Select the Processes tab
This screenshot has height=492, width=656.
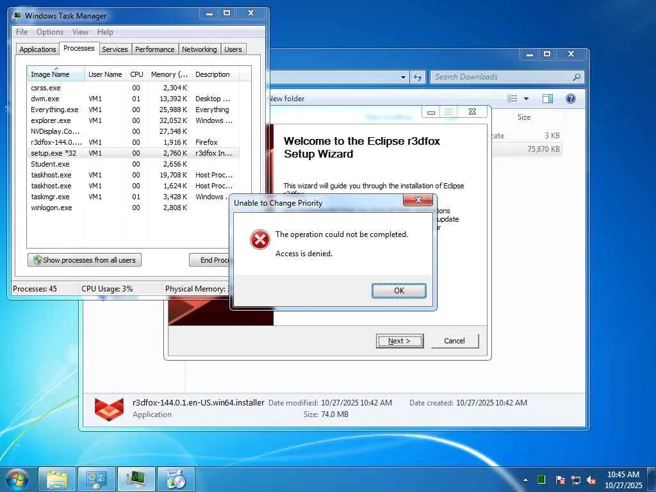(79, 48)
